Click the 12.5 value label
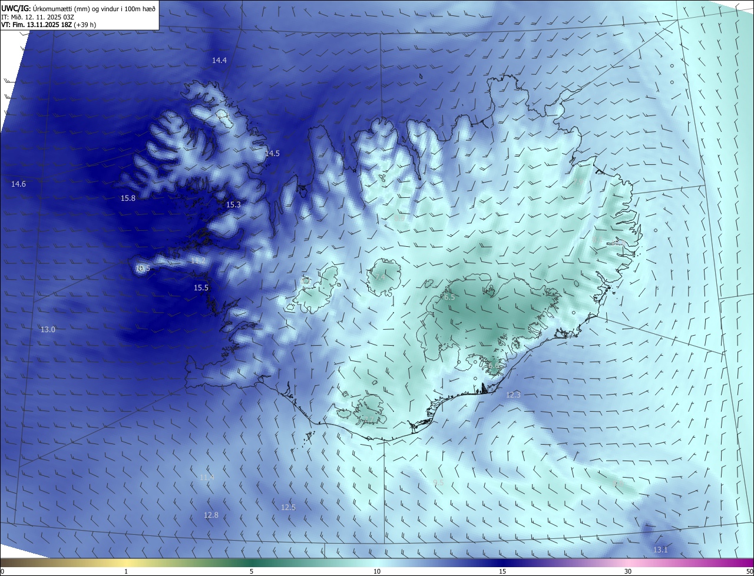This screenshot has width=754, height=576. tap(288, 508)
